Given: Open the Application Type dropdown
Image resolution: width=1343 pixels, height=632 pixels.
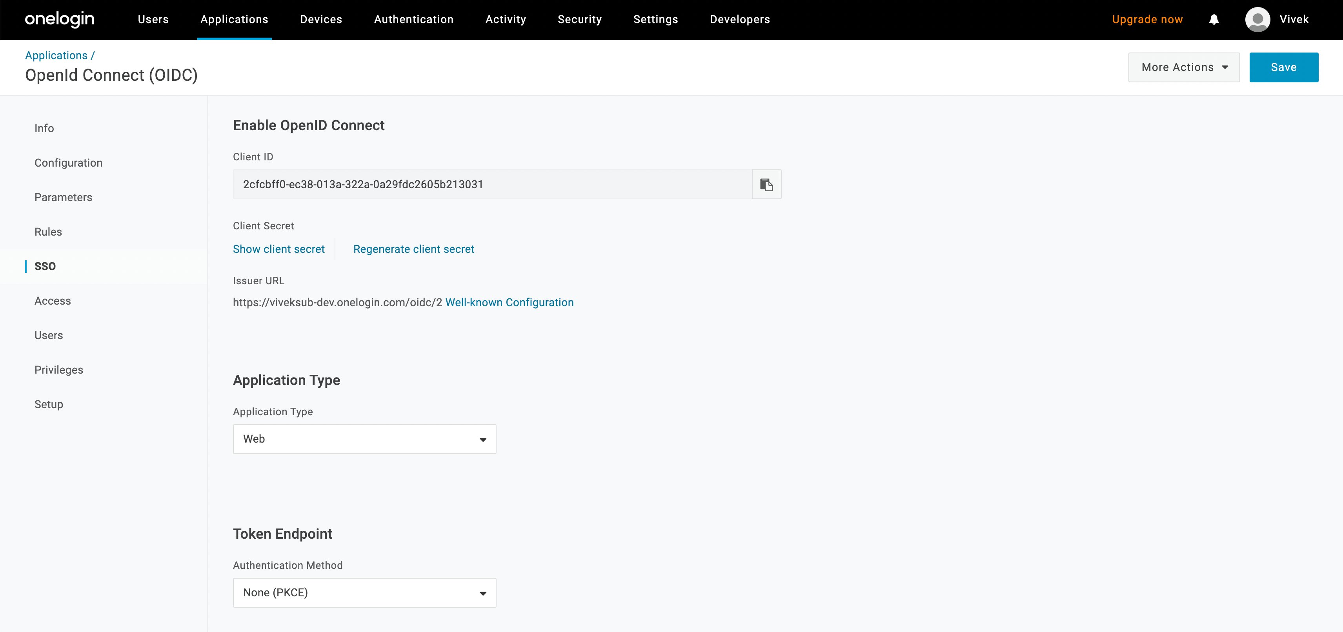Looking at the screenshot, I should tap(364, 439).
